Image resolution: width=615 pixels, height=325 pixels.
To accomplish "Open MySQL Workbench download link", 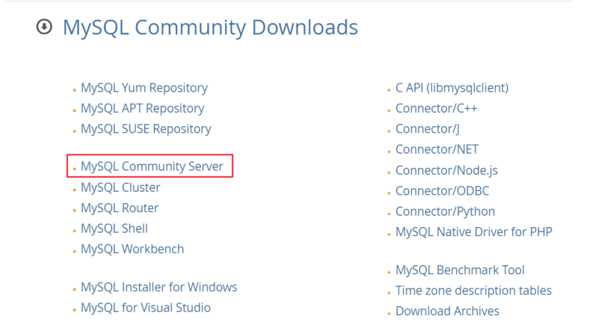I will click(x=132, y=249).
